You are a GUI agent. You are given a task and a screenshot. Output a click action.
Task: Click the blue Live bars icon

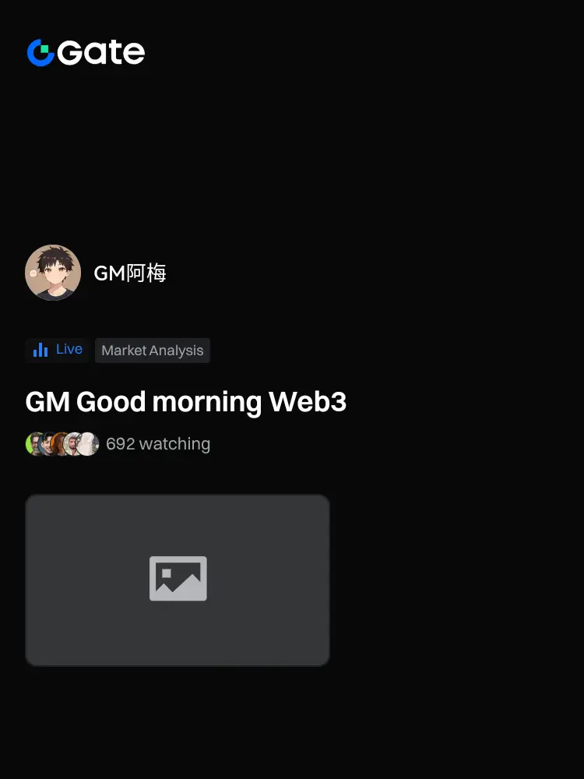[40, 350]
